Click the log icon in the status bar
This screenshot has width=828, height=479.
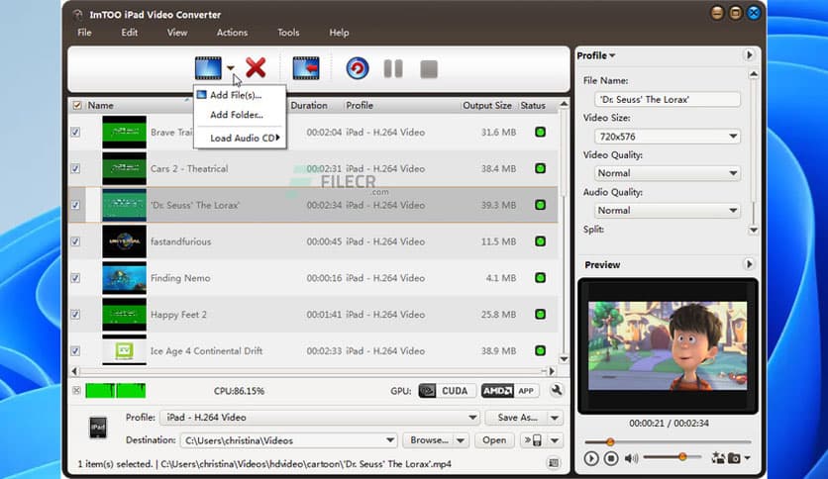(554, 463)
